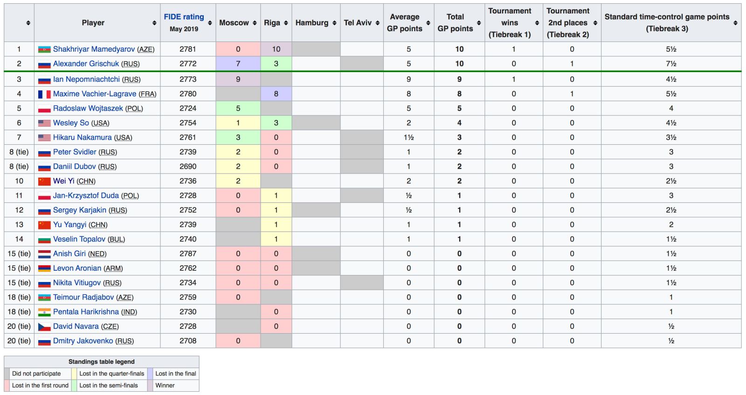Click Mamedyarov's Riga score cell showing 10
746x395 pixels.
coord(276,49)
